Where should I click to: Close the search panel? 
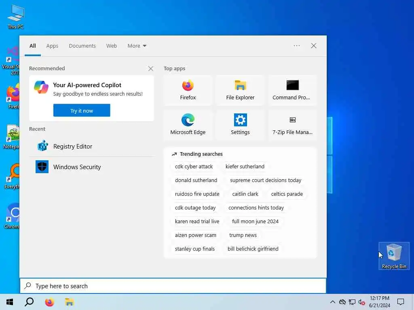313,46
